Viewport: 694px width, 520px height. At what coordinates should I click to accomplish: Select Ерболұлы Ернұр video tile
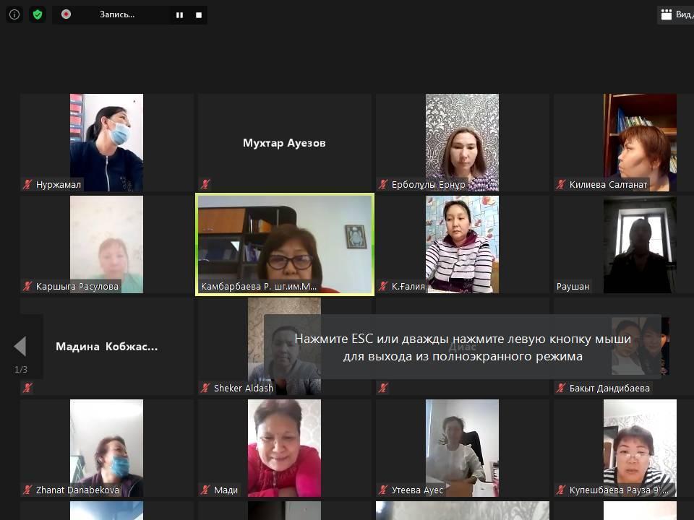click(462, 141)
